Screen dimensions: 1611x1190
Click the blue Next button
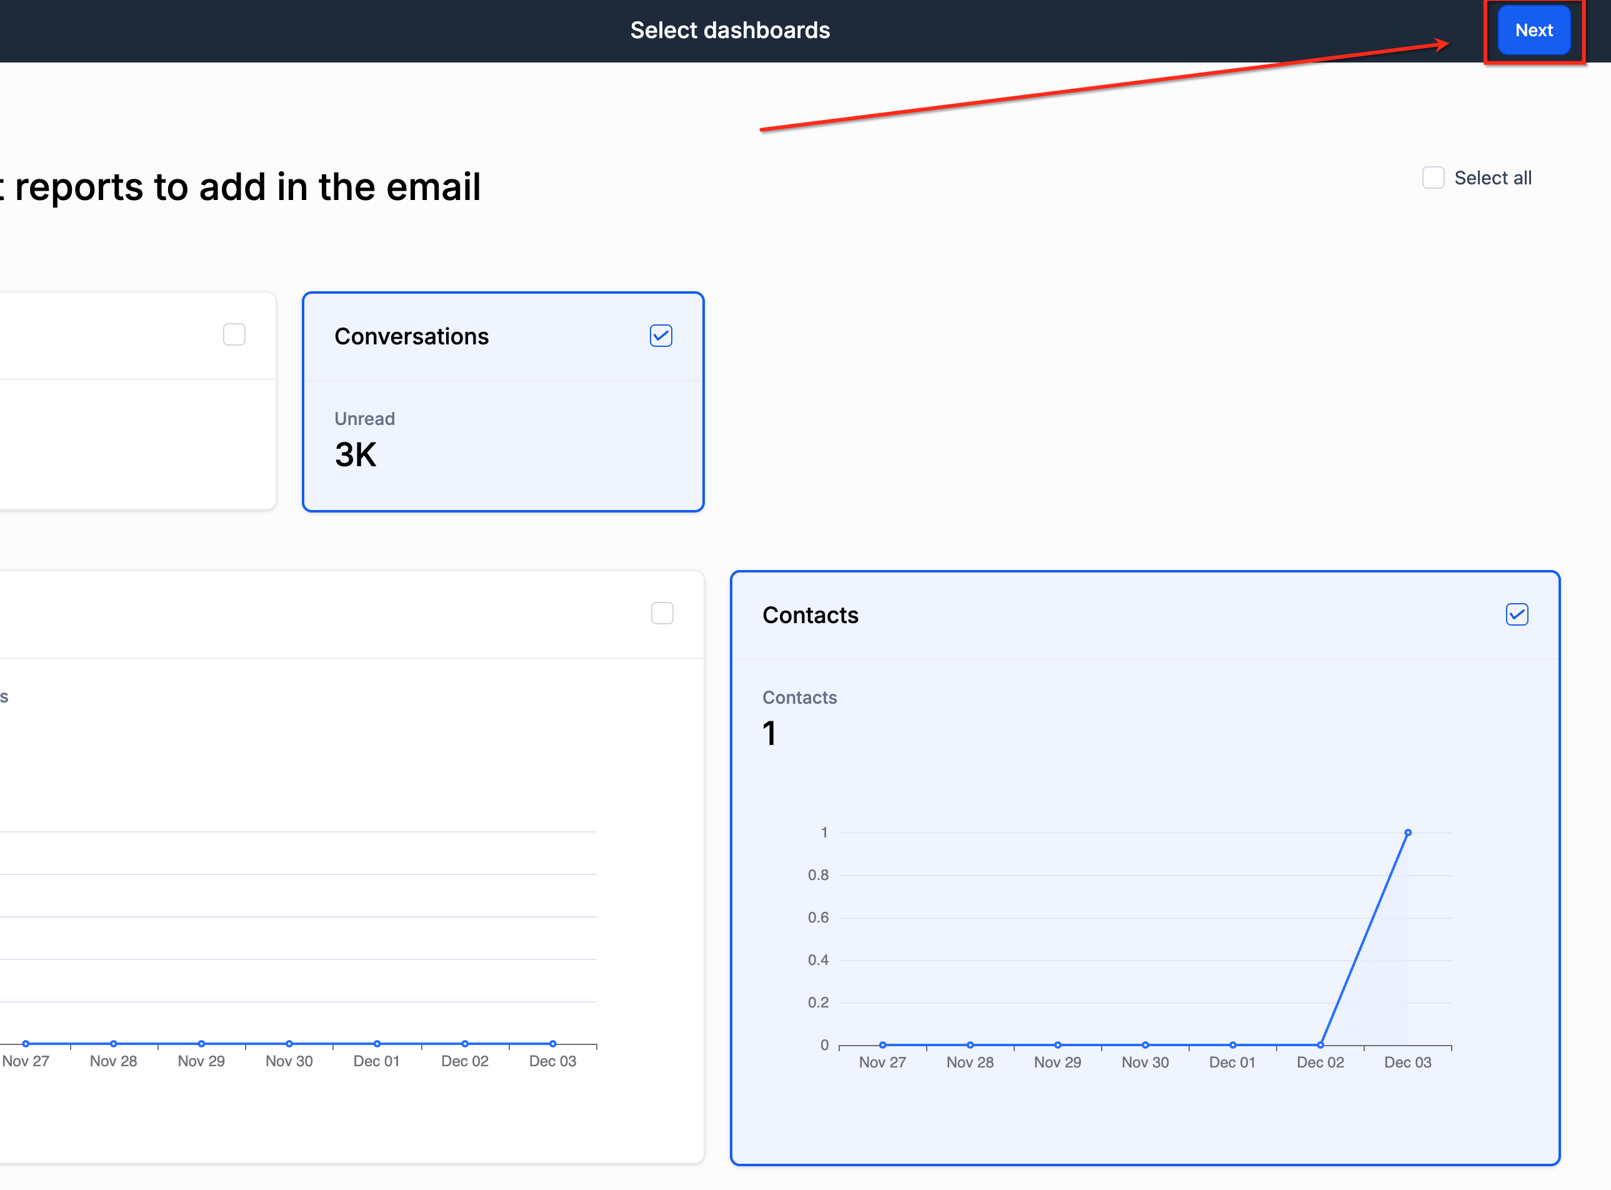pos(1534,30)
